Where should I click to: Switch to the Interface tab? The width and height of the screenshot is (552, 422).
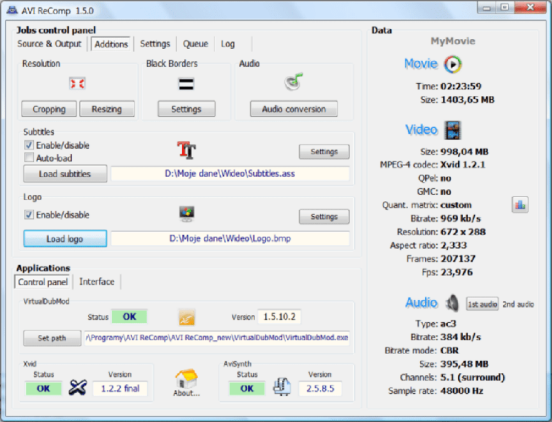click(97, 282)
